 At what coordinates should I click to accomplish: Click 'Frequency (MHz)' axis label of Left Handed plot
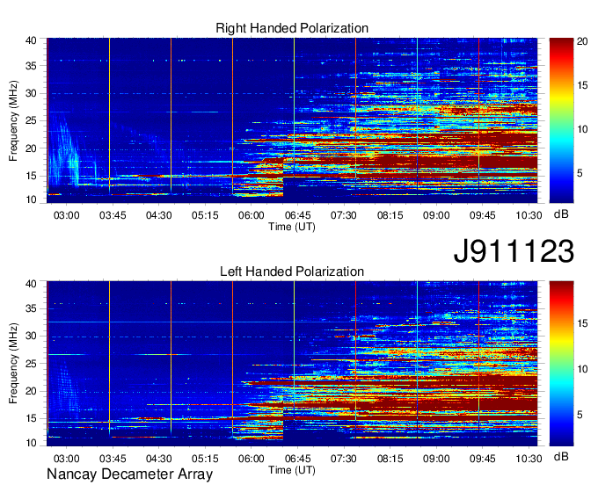pos(13,364)
